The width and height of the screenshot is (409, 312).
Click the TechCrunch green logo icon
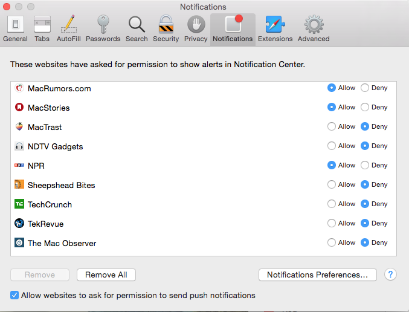point(19,204)
